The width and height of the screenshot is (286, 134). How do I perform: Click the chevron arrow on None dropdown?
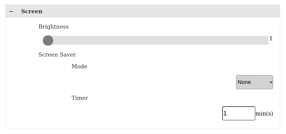pos(271,82)
